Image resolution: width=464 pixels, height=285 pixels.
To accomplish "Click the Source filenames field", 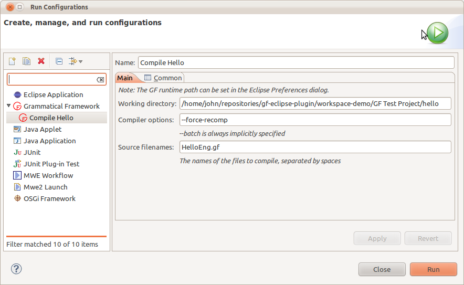I will tap(315, 147).
